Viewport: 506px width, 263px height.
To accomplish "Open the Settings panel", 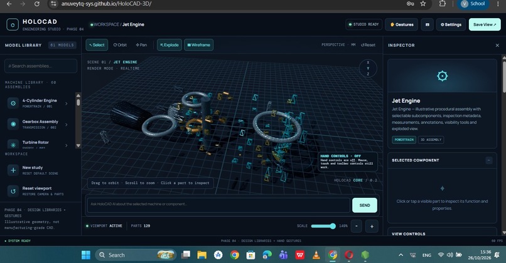I will pos(451,24).
